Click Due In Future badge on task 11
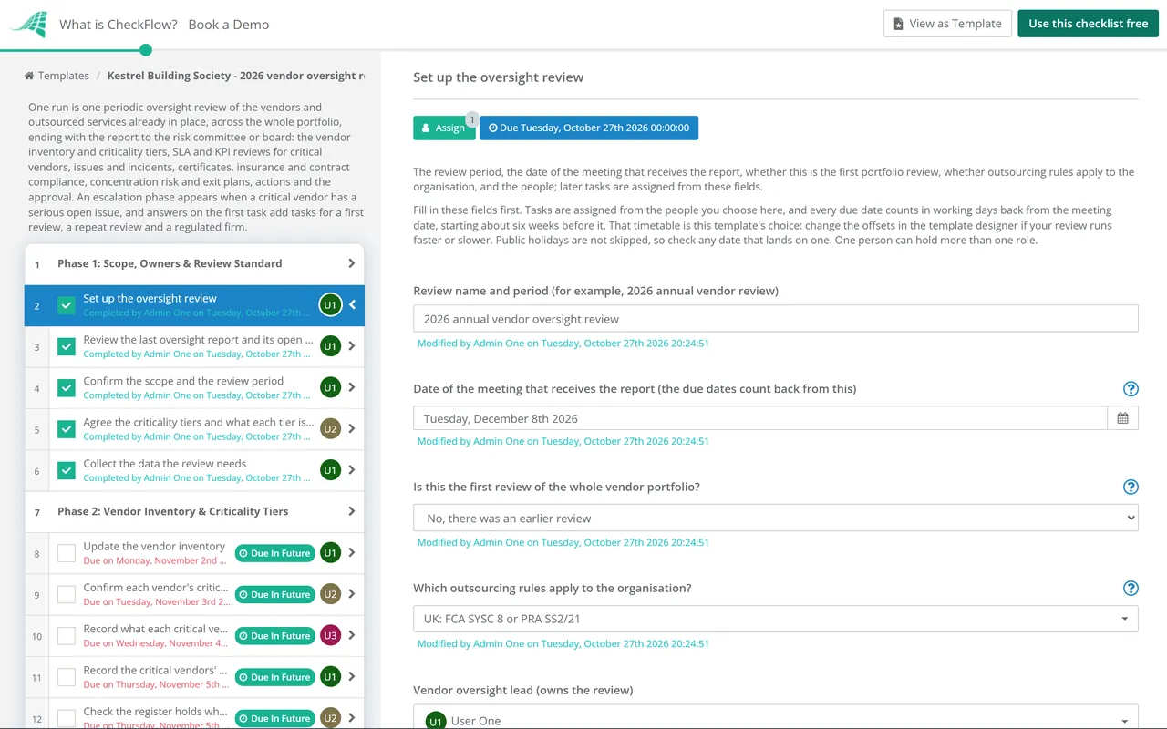The height and width of the screenshot is (729, 1167). coord(275,677)
